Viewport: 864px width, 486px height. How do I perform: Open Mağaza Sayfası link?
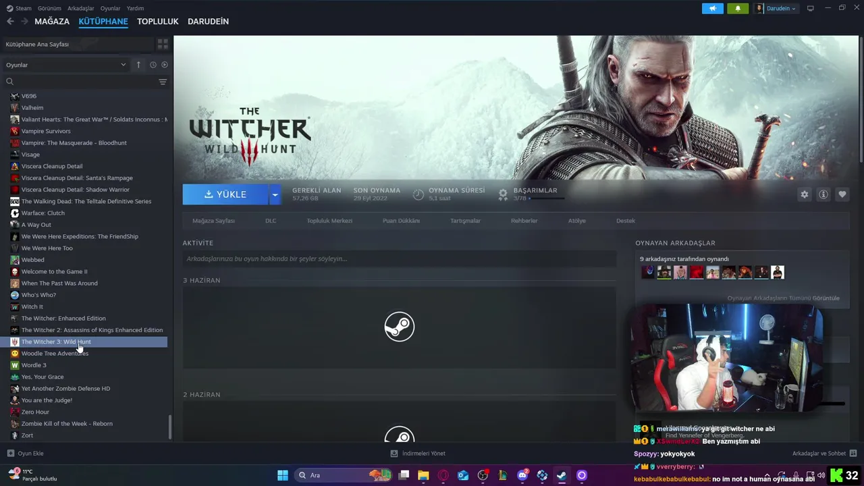pos(213,221)
